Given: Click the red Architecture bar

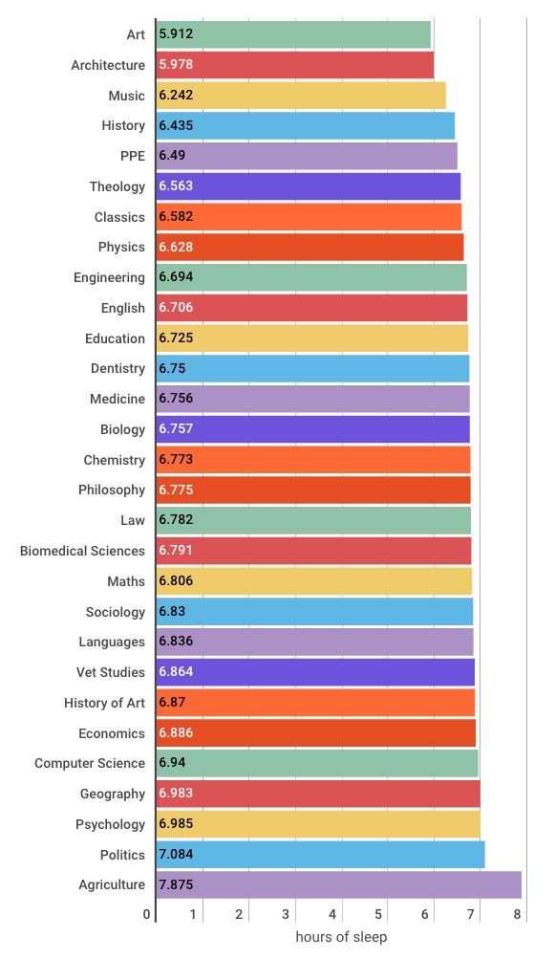Looking at the screenshot, I should pyautogui.click(x=295, y=65).
